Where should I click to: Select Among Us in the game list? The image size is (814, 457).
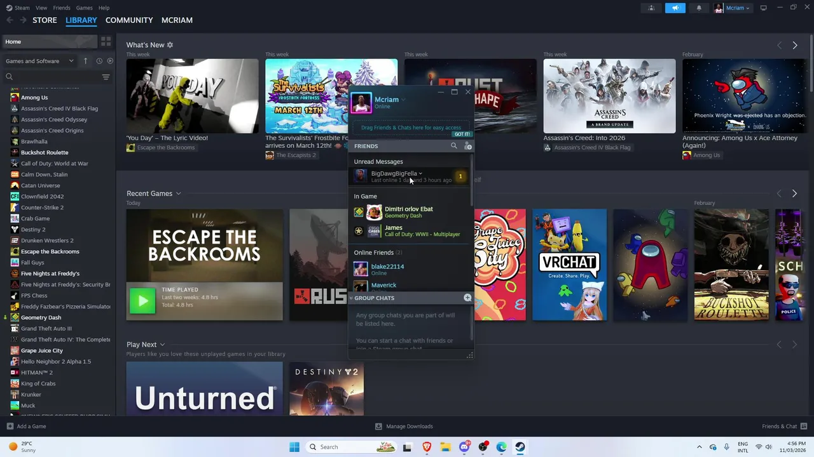[34, 98]
